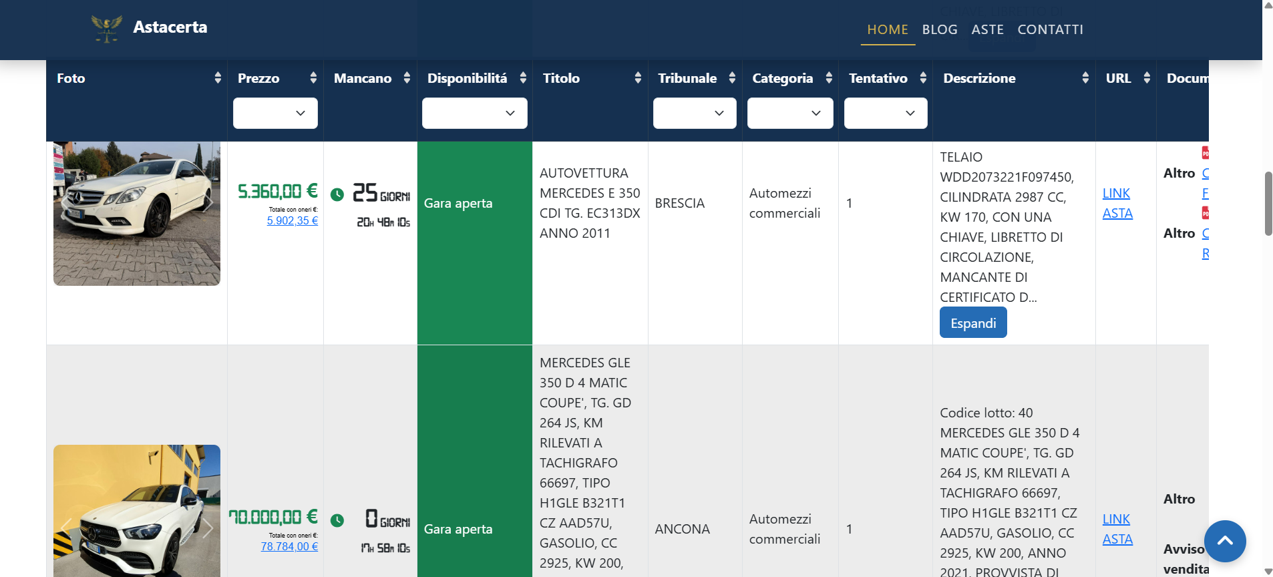Sort table by Foto column arrows

point(218,78)
